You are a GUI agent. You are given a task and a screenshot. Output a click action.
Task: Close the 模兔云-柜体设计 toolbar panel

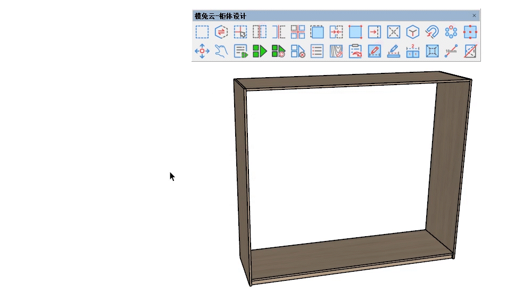(475, 16)
